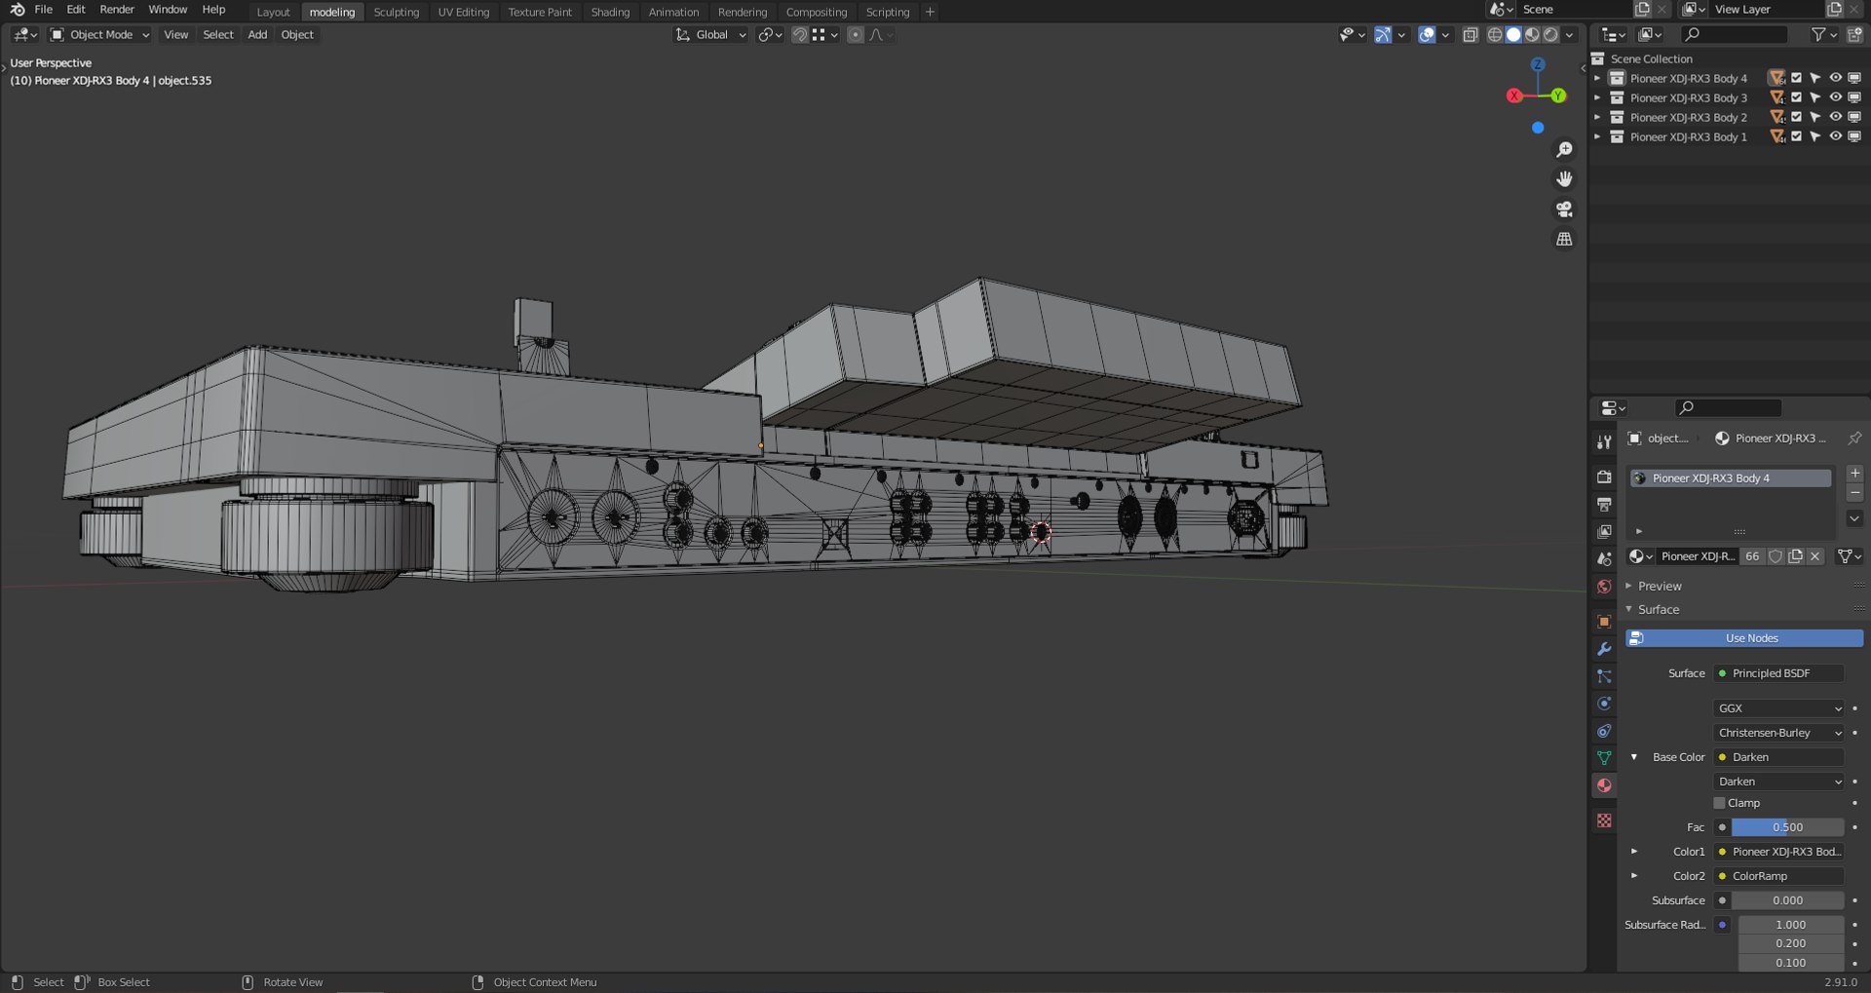This screenshot has height=993, width=1871.
Task: Toggle X-ray display icon
Action: [x=1470, y=34]
